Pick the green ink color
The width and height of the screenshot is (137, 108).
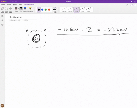tap(46, 10)
